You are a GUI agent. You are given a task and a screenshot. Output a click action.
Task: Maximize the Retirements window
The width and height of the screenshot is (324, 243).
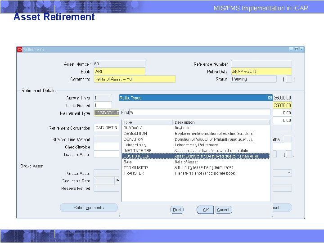[x=297, y=49]
